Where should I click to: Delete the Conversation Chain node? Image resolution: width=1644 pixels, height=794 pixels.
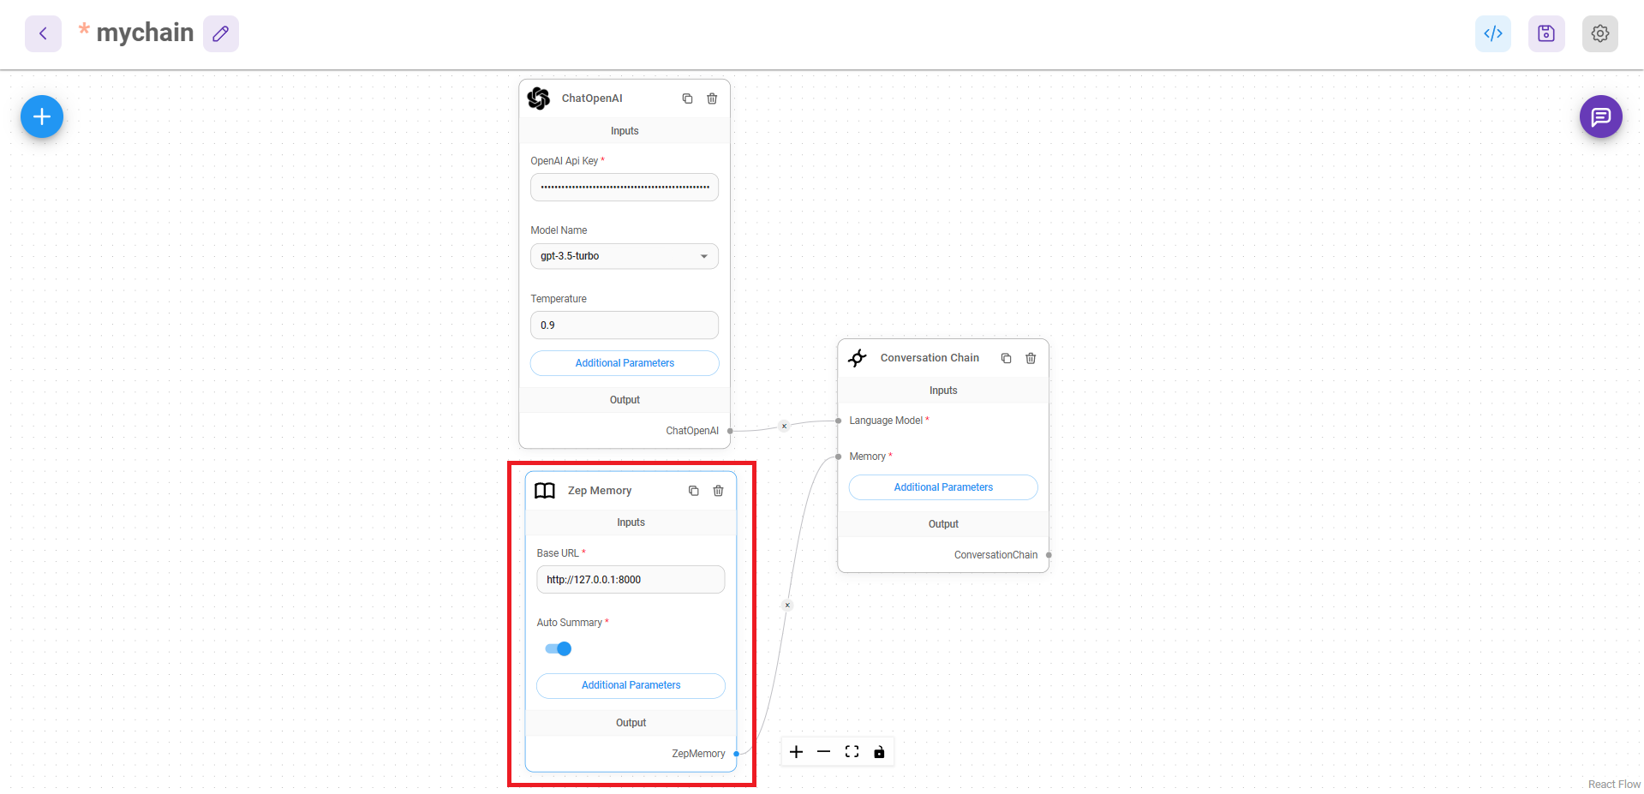click(1031, 358)
